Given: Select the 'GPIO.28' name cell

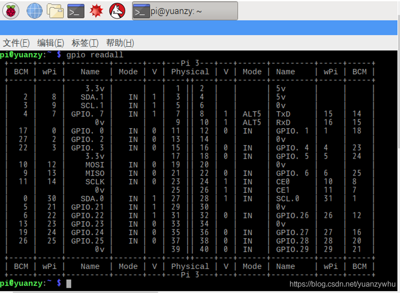Looking at the screenshot, I should click(x=292, y=241).
